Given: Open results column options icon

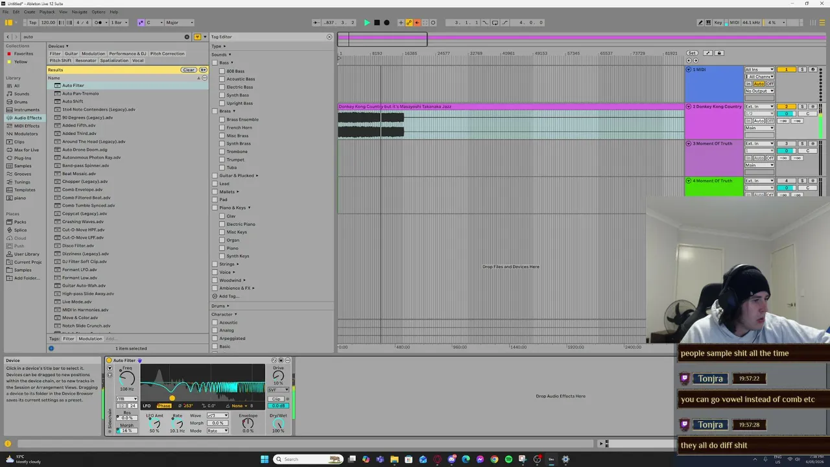Looking at the screenshot, I should coord(204,78).
